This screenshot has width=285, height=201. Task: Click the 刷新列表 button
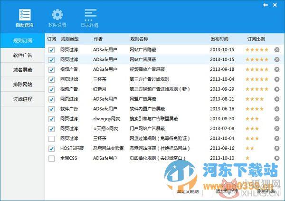coord(266,191)
